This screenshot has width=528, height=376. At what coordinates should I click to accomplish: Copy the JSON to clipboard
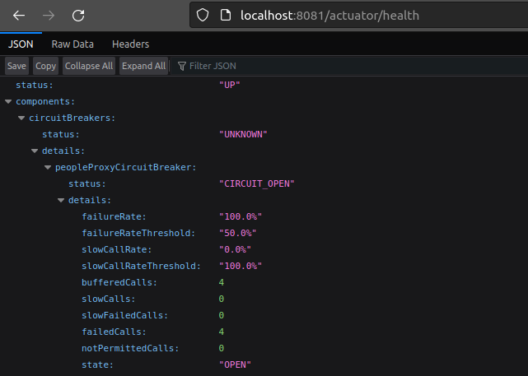coord(46,66)
